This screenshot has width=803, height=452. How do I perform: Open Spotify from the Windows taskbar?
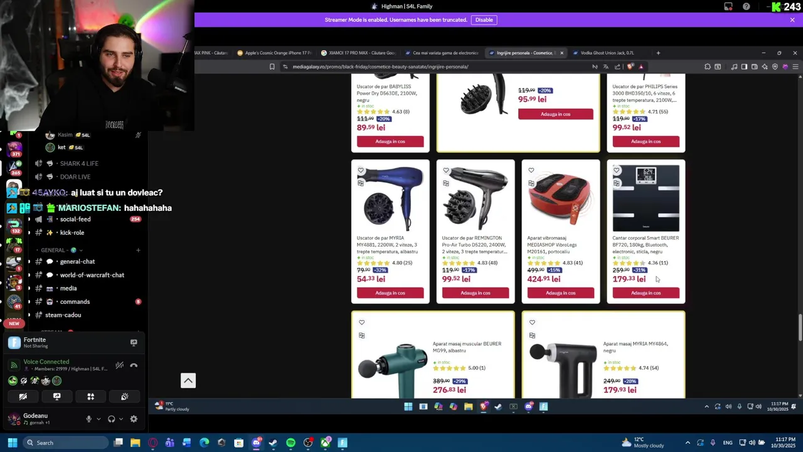point(290,443)
